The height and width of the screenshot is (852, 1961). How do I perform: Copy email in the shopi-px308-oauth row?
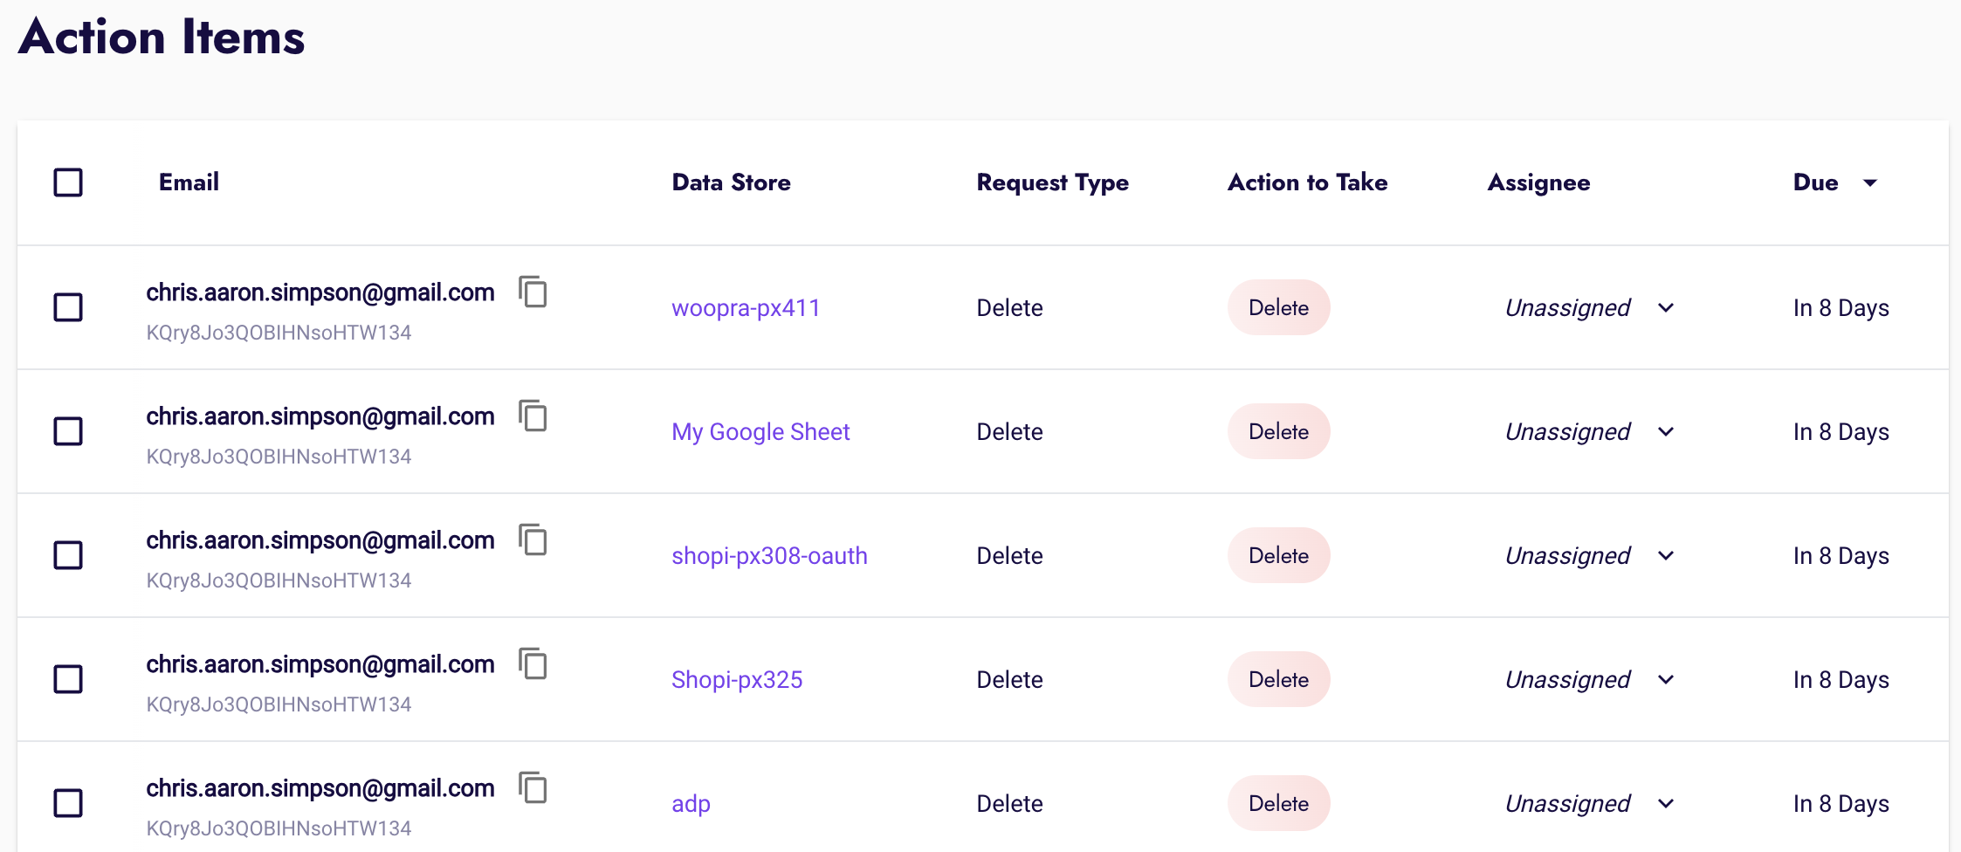click(533, 539)
